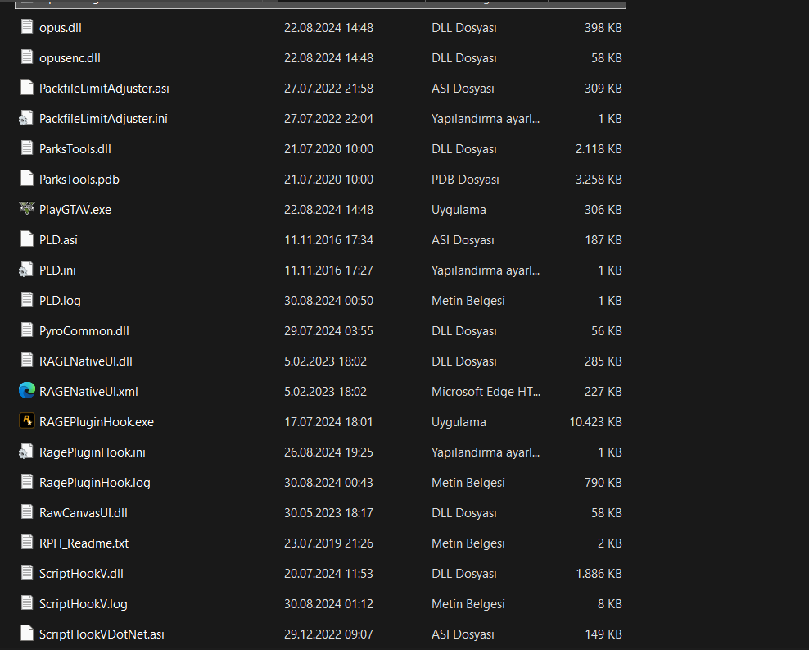Click the opus.dll file icon
The image size is (809, 650).
26,27
